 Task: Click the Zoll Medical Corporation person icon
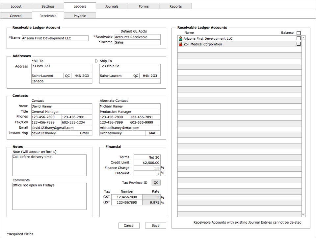click(181, 44)
